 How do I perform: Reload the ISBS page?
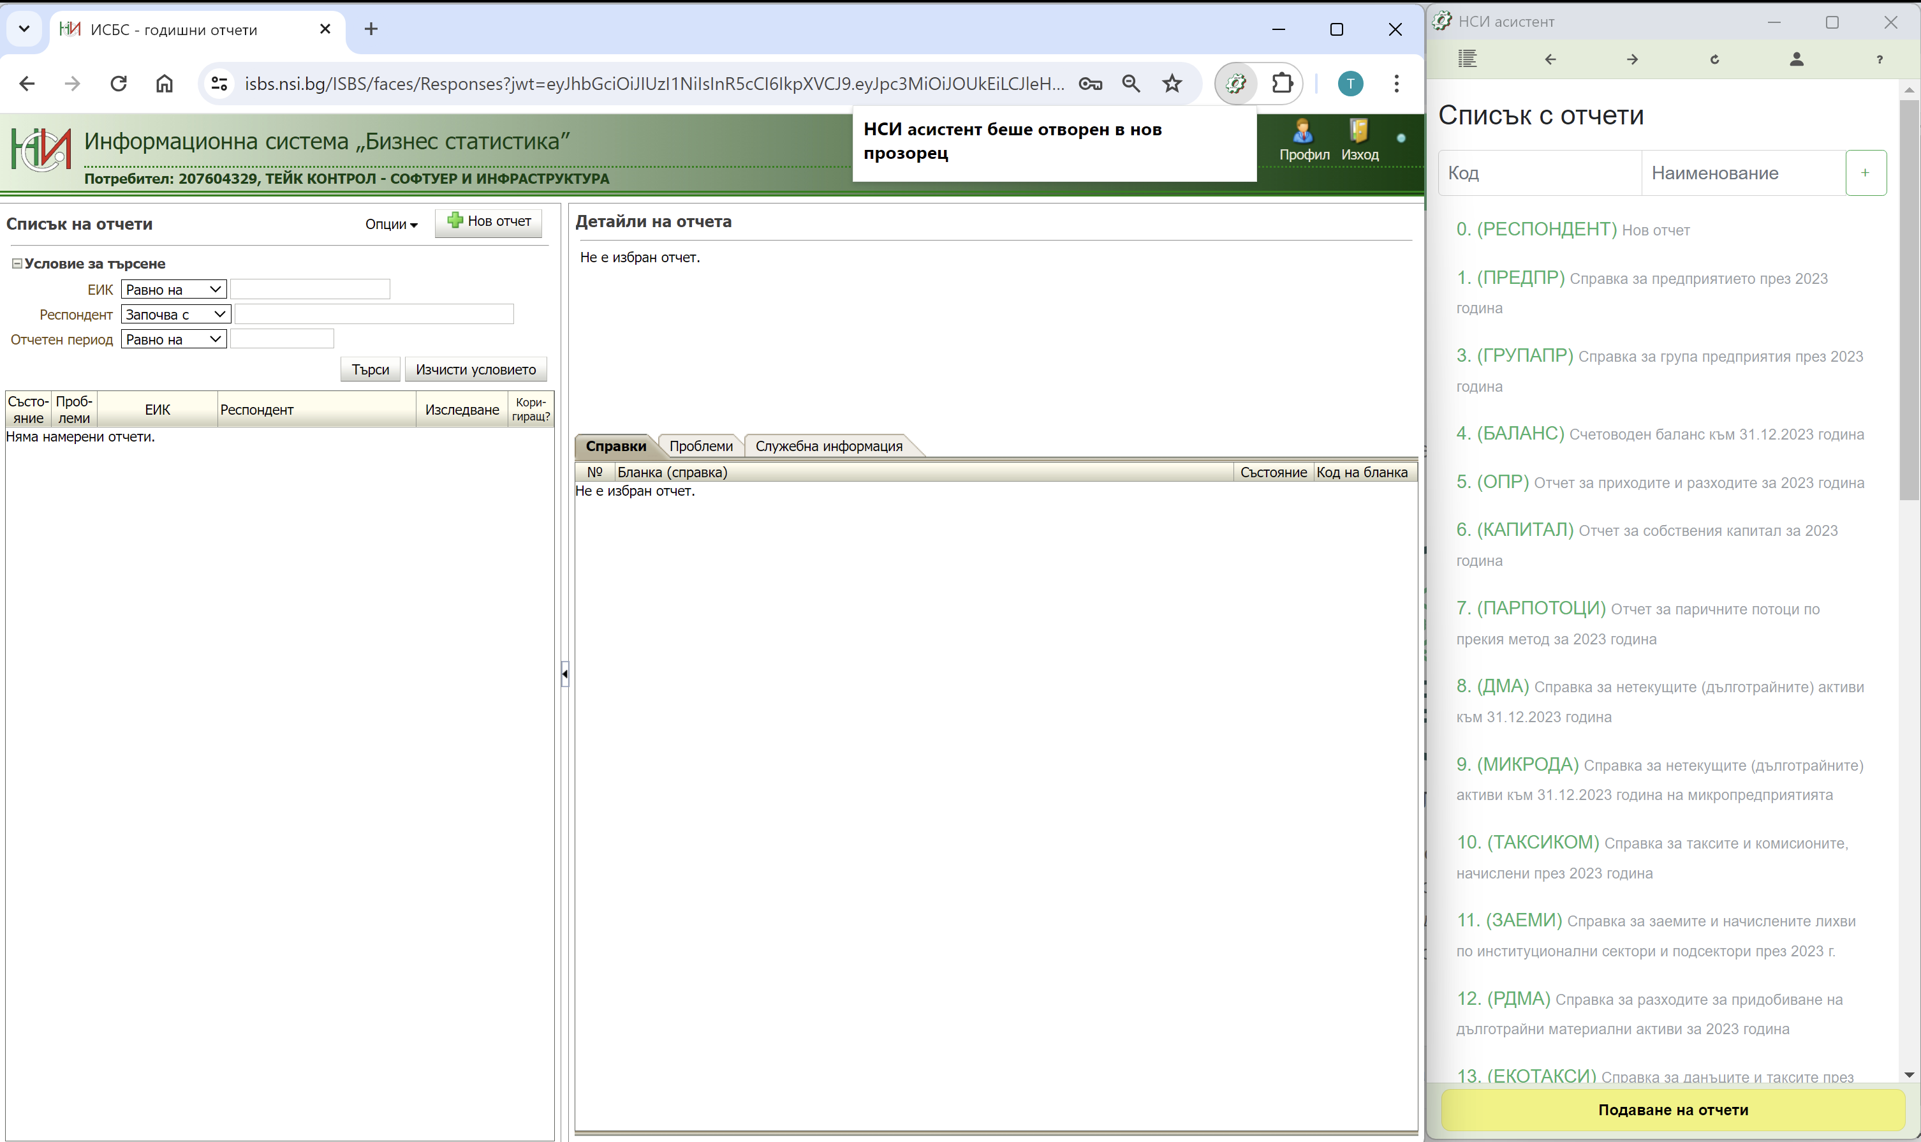(119, 83)
